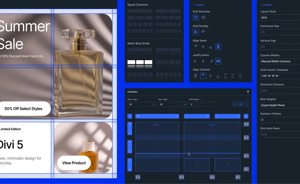Image resolution: width=300 pixels, height=184 pixels.
Task: Select grid cell 3 in the editor
Action: [x=197, y=165]
